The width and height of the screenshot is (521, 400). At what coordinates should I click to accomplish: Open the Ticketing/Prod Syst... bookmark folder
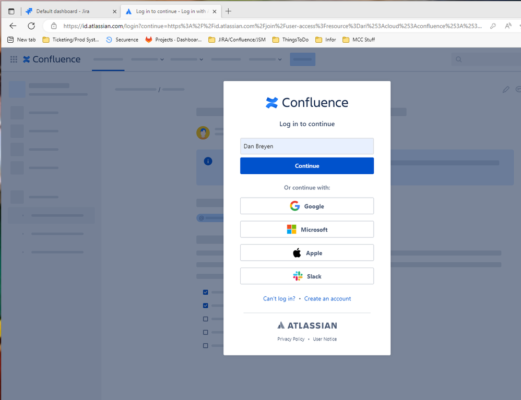pos(71,40)
